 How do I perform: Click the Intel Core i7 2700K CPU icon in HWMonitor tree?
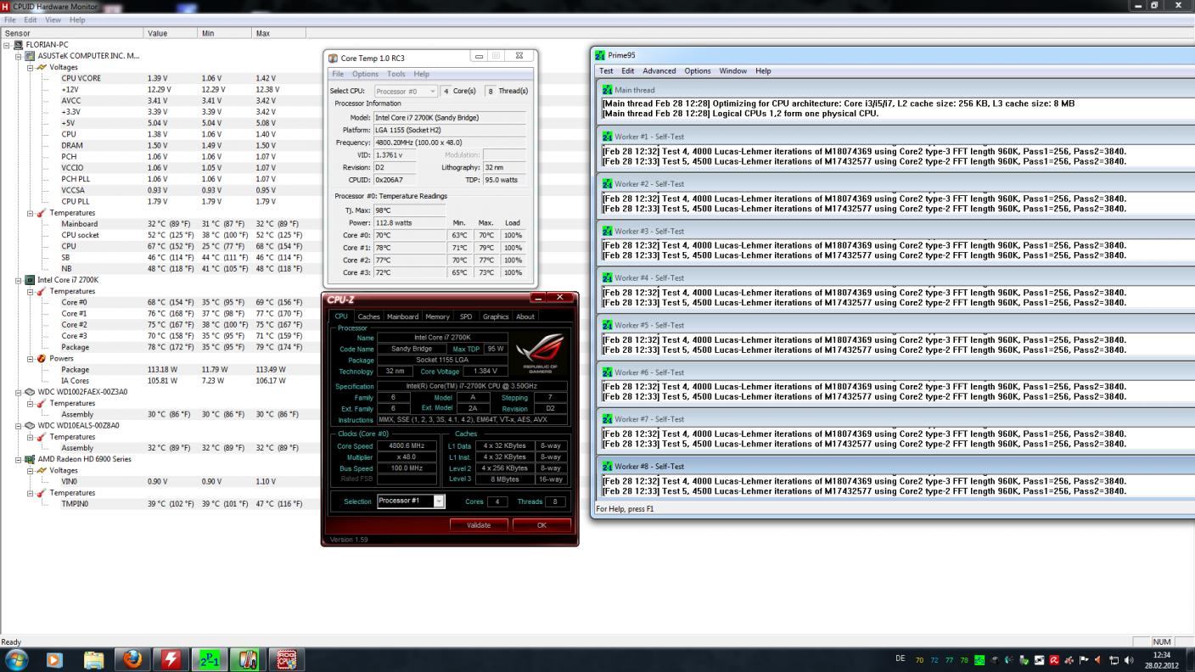tap(30, 280)
